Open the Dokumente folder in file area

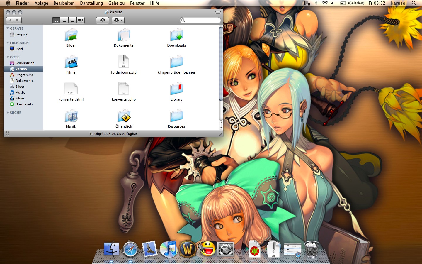(124, 35)
